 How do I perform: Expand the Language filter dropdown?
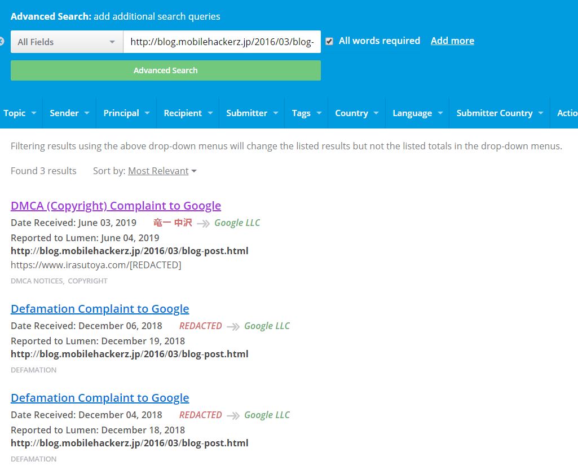point(417,113)
